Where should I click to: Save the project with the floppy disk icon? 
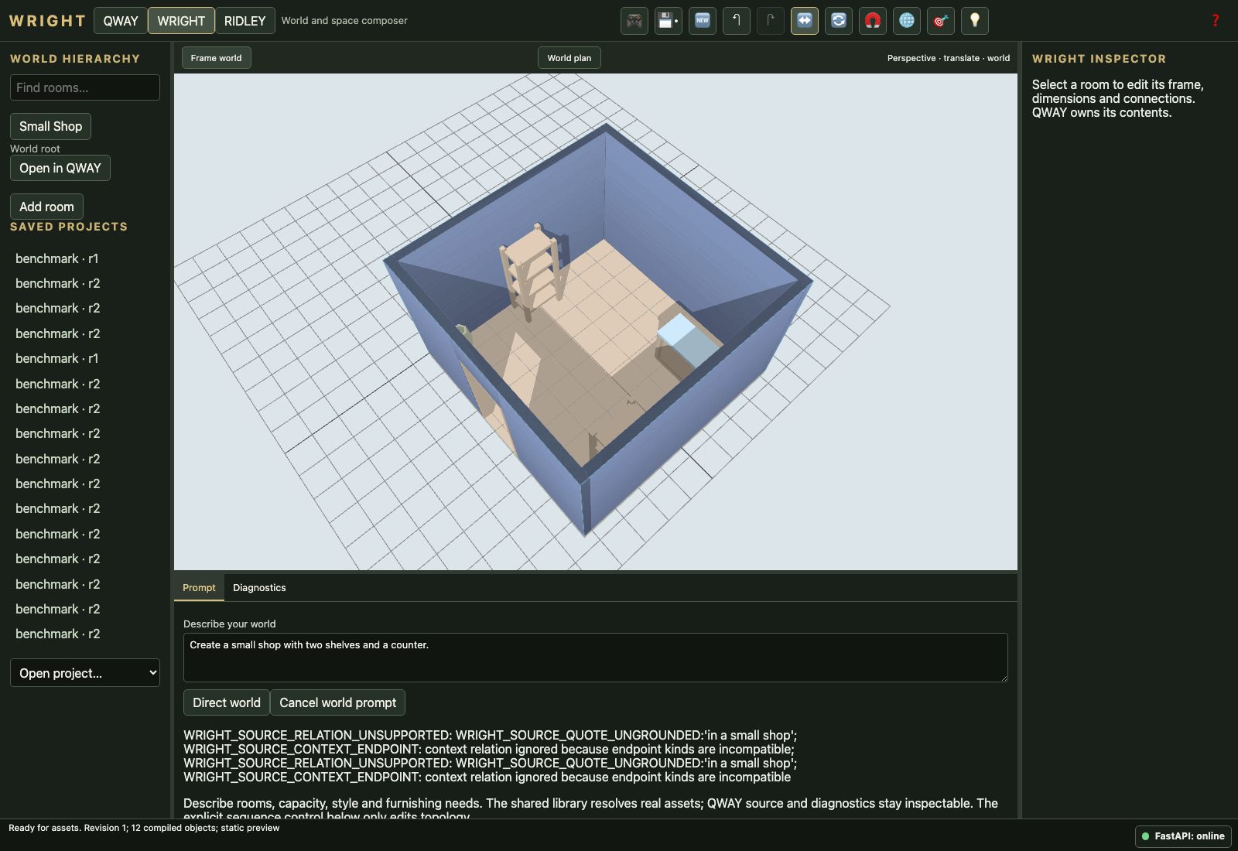pyautogui.click(x=669, y=21)
